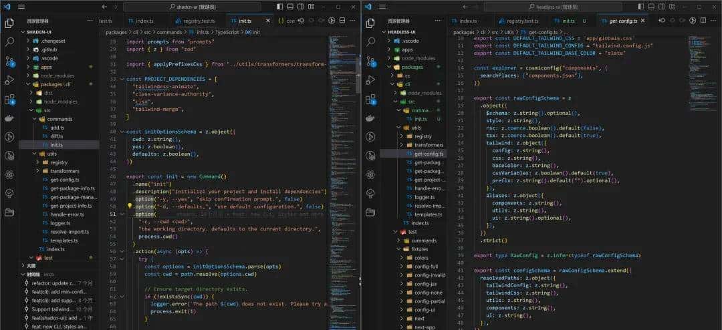722x330 pixels.
Task: Open React atom icon view in shadcn-ui window
Action: coord(9,174)
